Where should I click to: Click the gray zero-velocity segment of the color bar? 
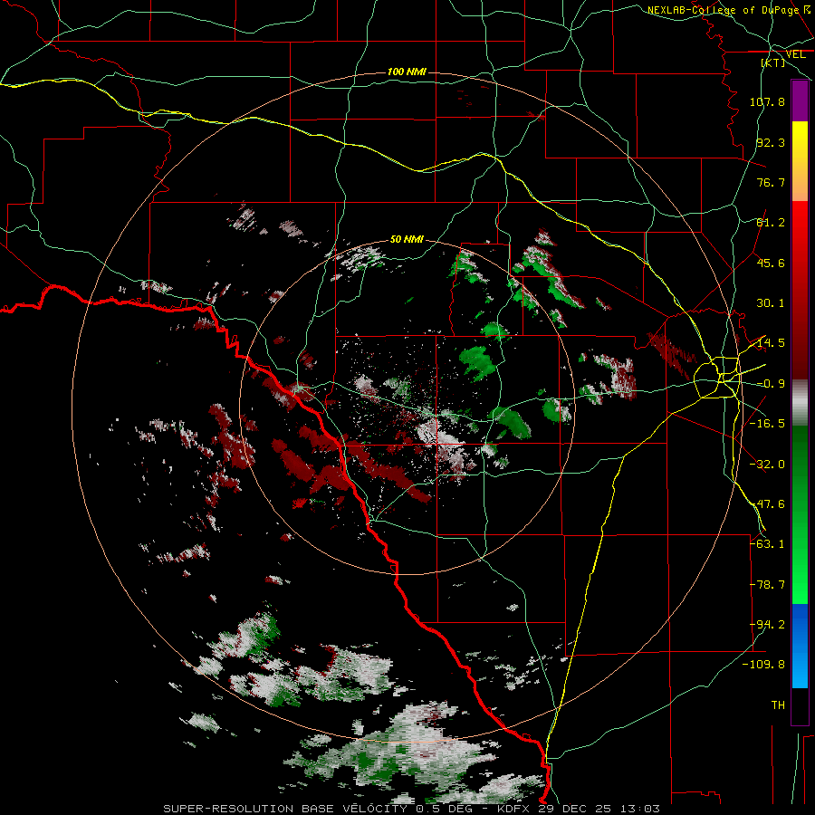(800, 403)
